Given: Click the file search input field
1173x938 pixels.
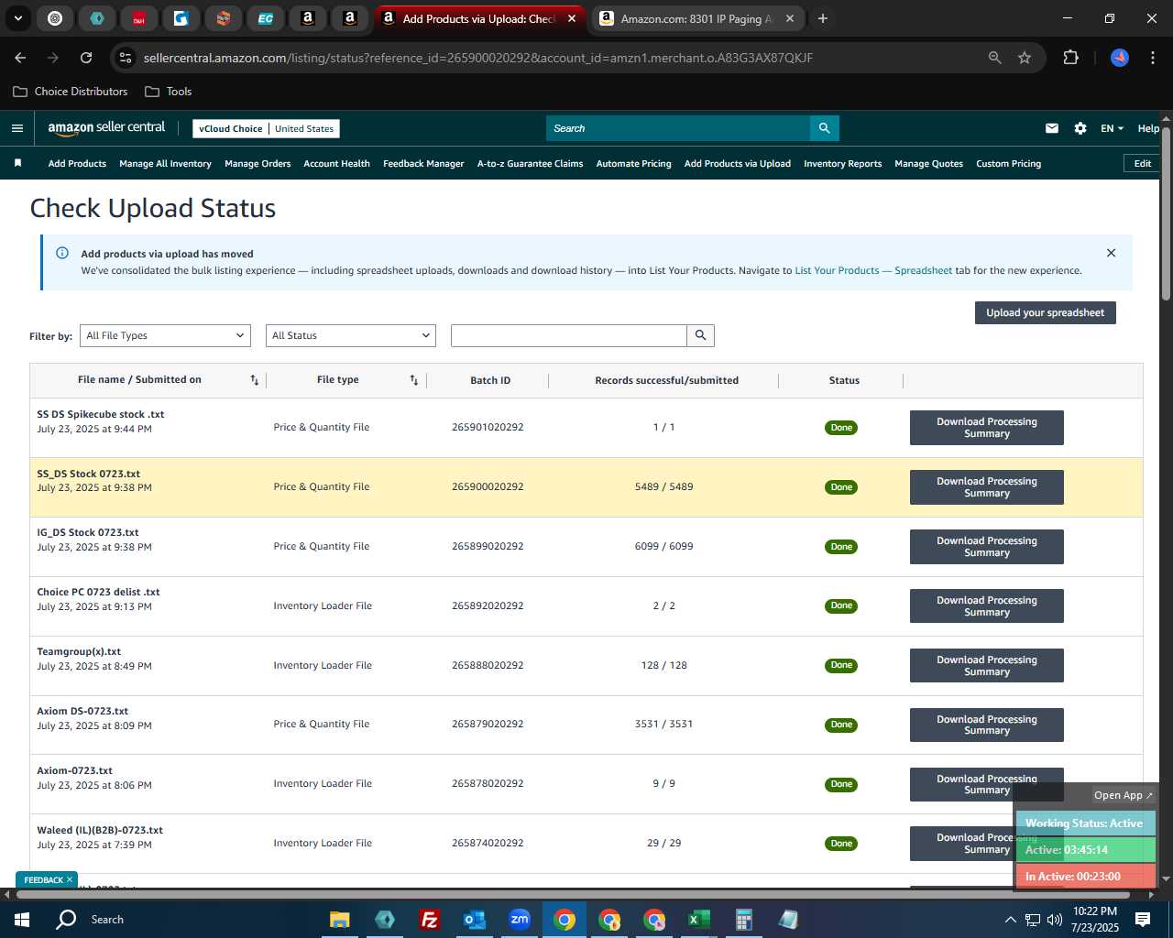Looking at the screenshot, I should 568,335.
